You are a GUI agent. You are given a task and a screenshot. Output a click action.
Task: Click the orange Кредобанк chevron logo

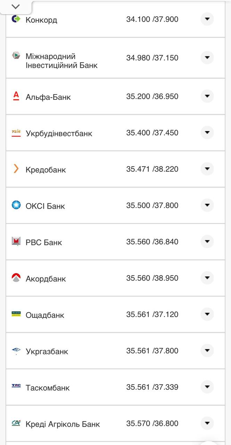[16, 169]
